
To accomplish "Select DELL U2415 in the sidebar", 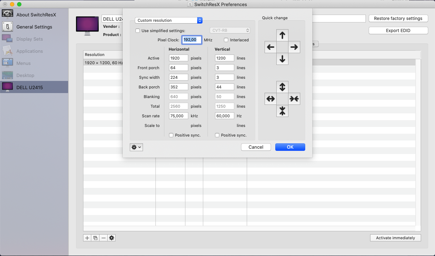I will pyautogui.click(x=34, y=87).
